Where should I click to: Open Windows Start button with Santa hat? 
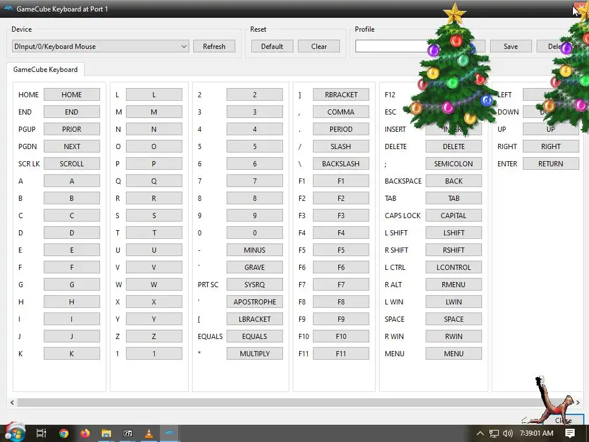14,432
